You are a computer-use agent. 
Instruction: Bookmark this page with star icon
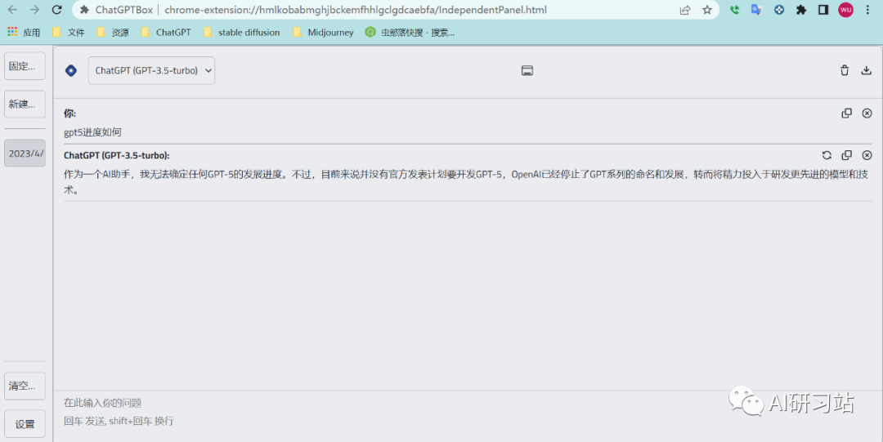coord(707,10)
